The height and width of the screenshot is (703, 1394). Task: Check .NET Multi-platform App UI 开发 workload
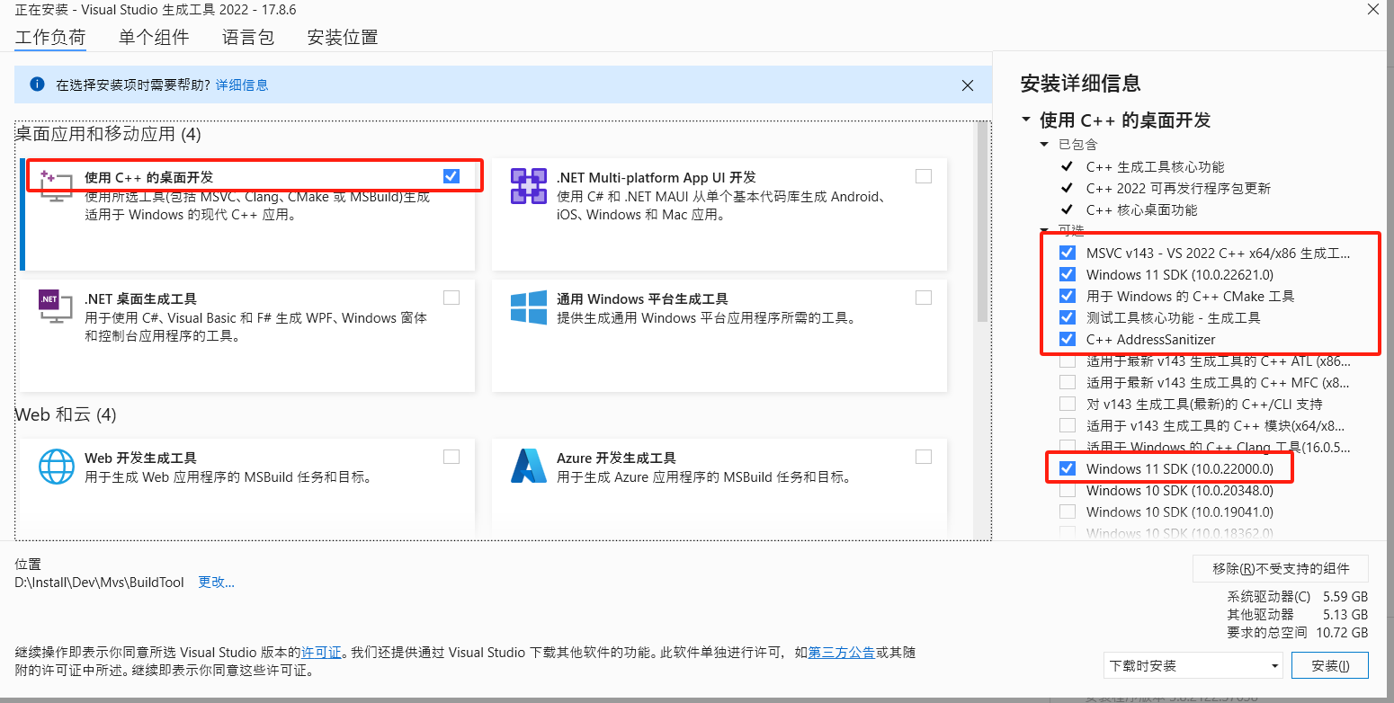pyautogui.click(x=924, y=176)
